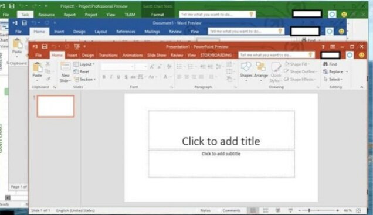
Task: Click the Format Painter icon in PowerPoint
Action: coord(48,79)
